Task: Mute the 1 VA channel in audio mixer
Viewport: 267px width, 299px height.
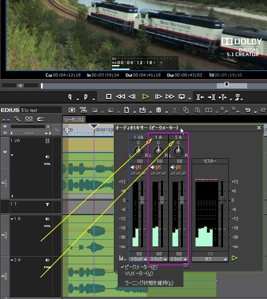Action: (133, 167)
